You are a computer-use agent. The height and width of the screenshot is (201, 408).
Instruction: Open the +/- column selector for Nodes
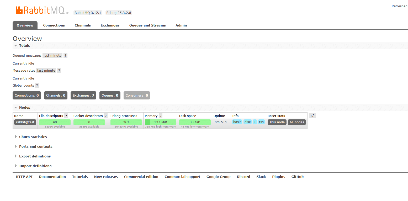coord(312,115)
